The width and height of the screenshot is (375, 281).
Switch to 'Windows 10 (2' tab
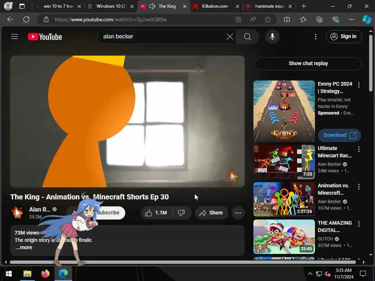point(111,6)
